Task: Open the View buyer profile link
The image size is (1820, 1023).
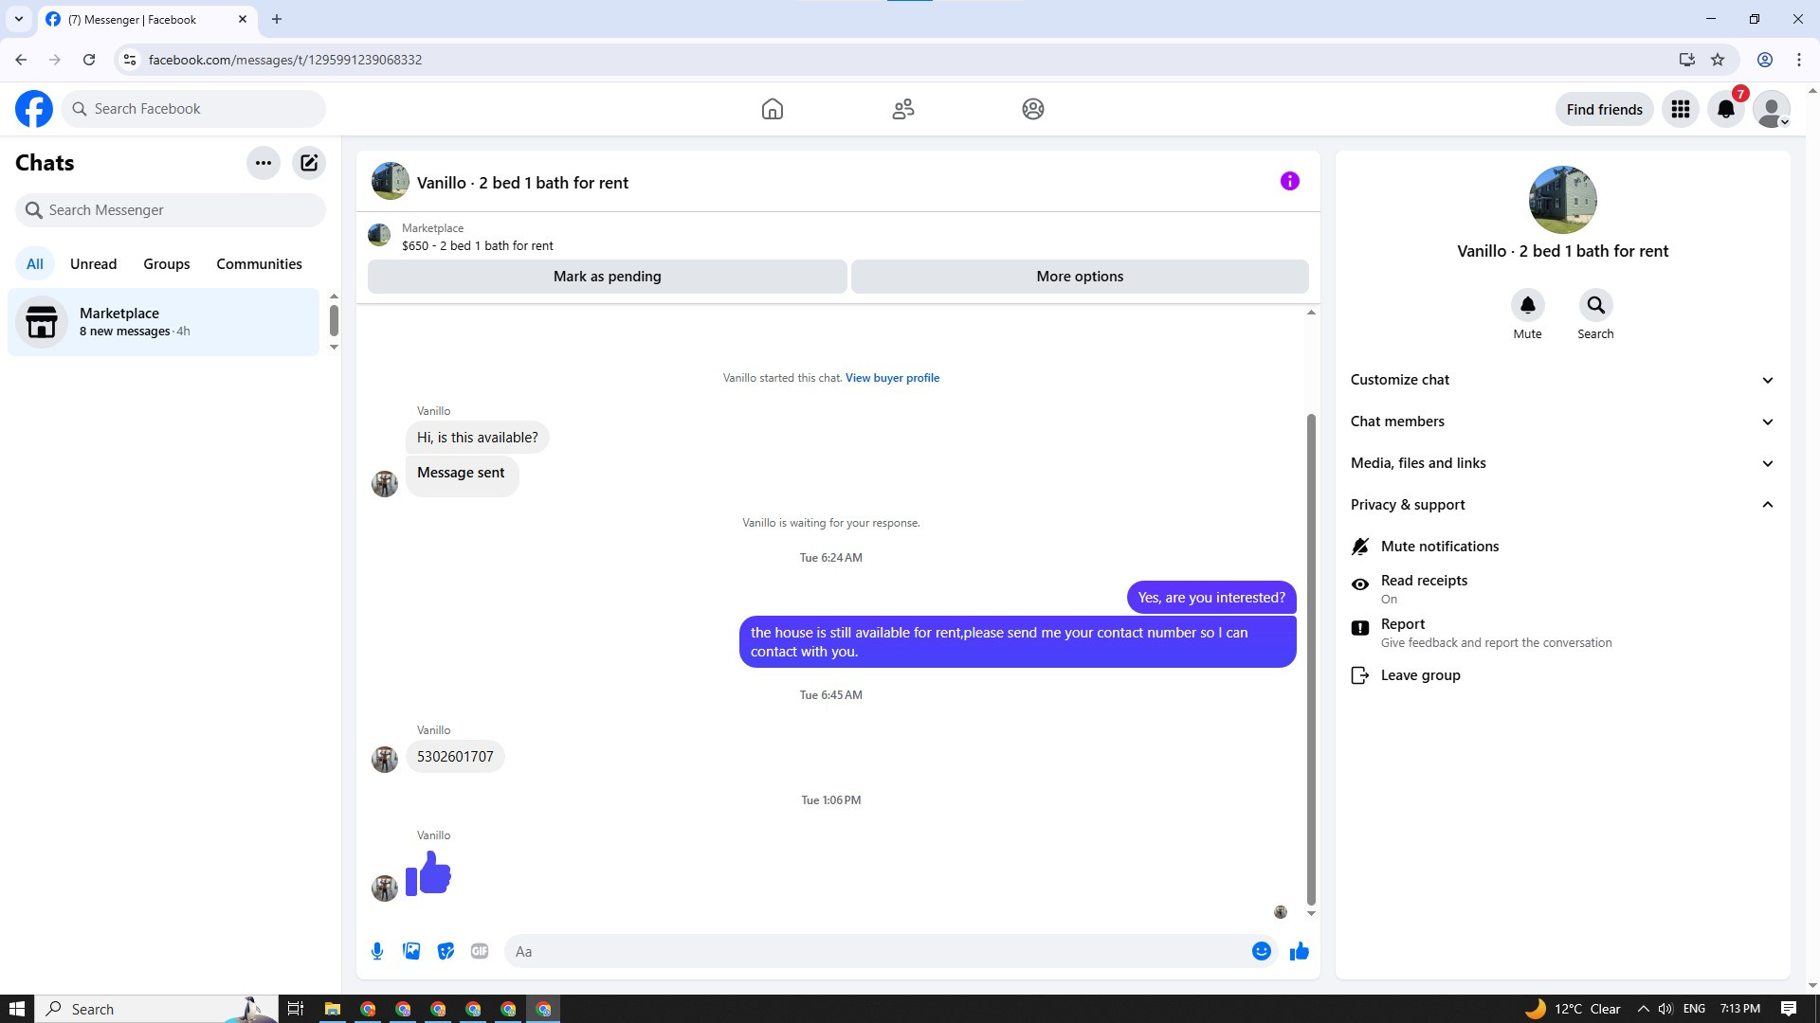Action: (x=892, y=378)
